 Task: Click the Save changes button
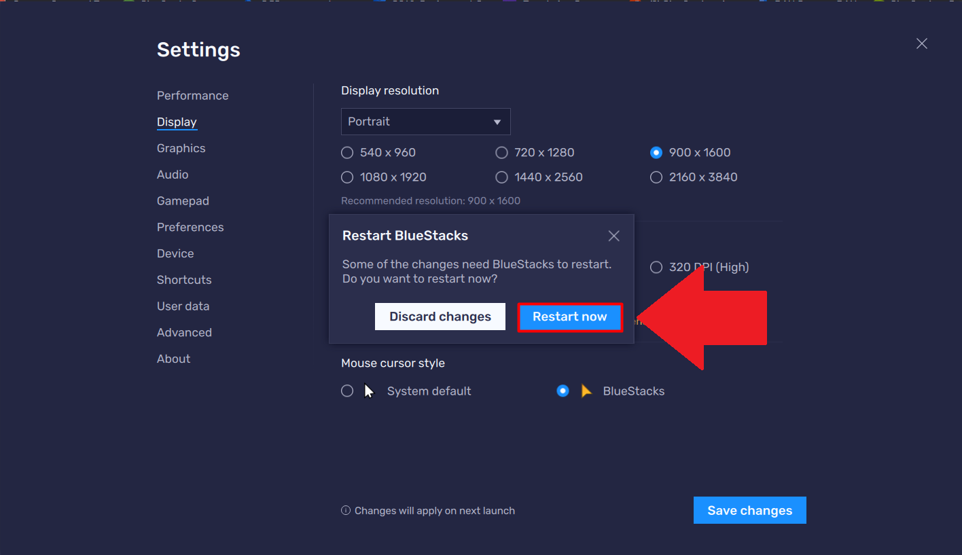pos(750,511)
